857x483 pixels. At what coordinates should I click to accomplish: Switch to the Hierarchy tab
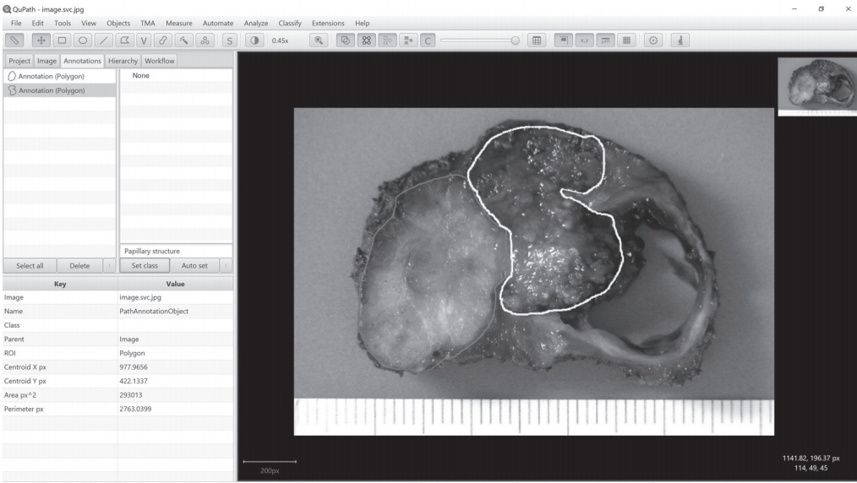pos(123,61)
